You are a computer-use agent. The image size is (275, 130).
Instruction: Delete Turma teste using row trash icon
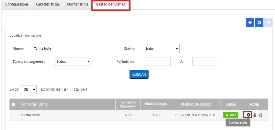click(261, 115)
